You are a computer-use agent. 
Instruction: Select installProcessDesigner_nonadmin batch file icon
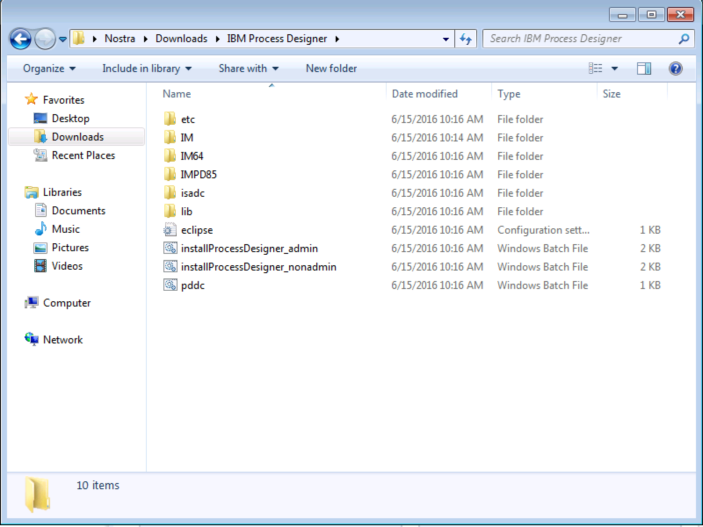(x=170, y=267)
